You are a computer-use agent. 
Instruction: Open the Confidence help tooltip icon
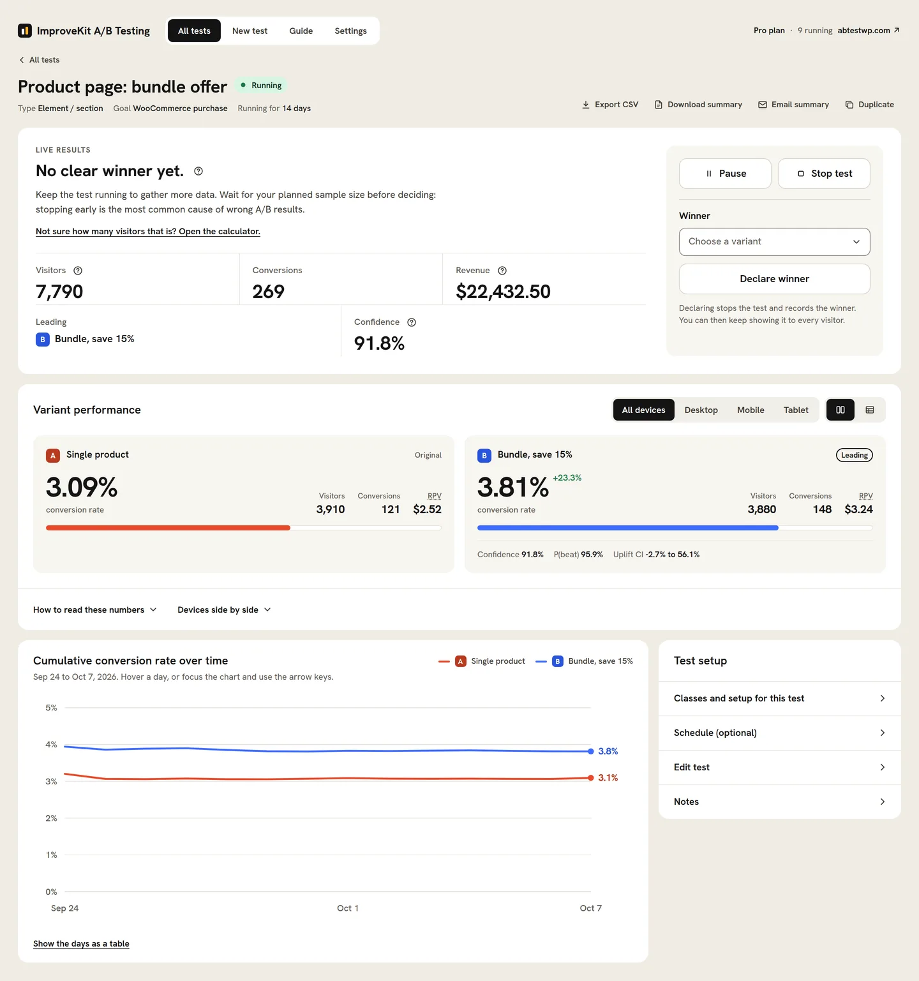(x=412, y=322)
